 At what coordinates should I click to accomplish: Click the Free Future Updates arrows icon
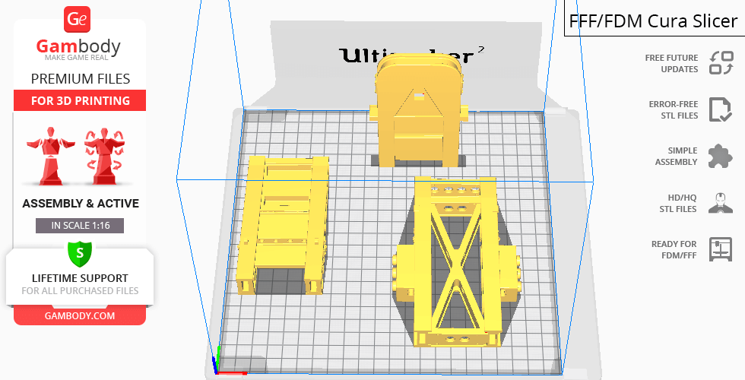[721, 63]
